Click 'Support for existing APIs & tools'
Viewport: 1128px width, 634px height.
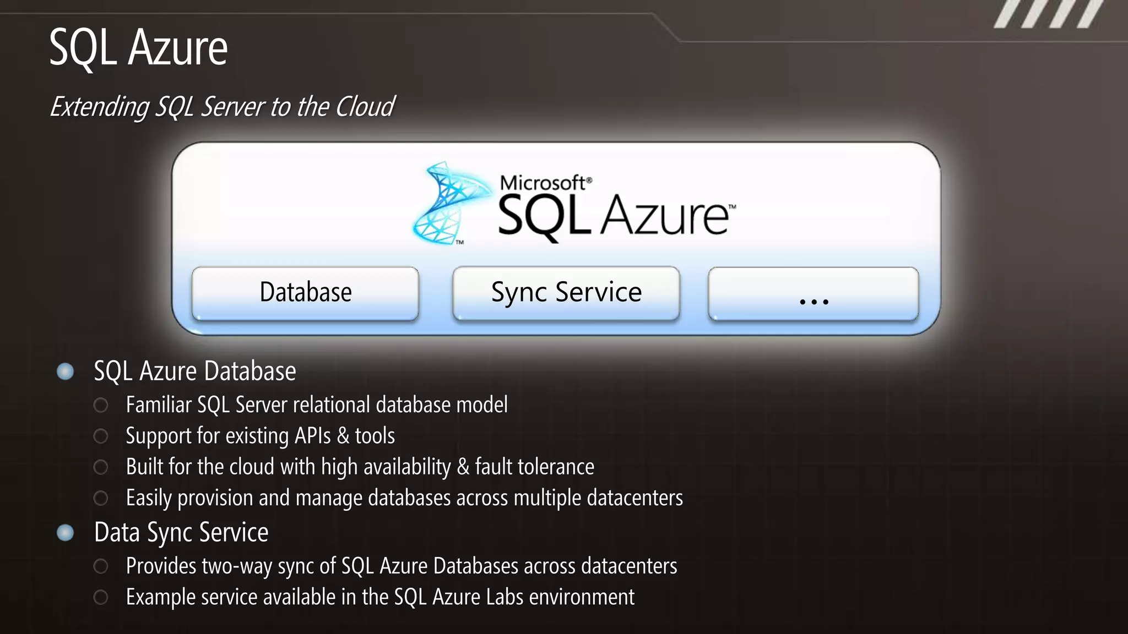[x=261, y=436]
